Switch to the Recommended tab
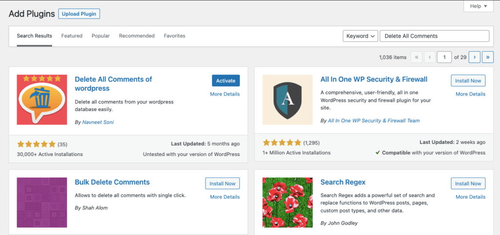Viewport: 500px width, 235px height. coord(137,36)
